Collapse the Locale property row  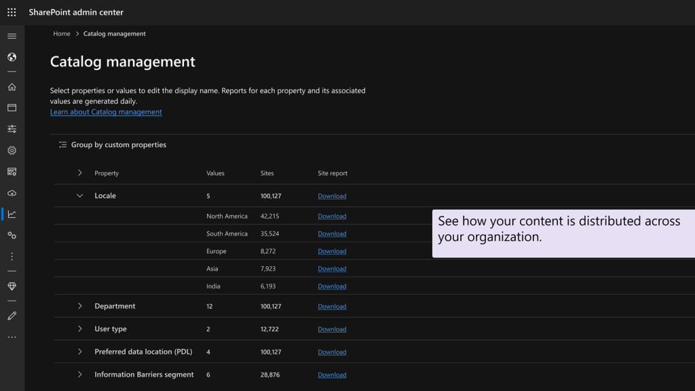point(79,195)
